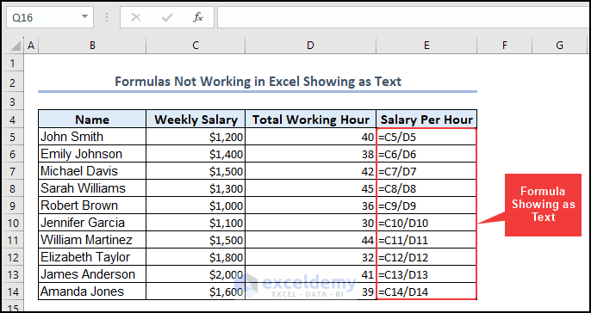Screen dimensions: 591x313
Task: Click the $1,000 salary cell
Action: 196,206
